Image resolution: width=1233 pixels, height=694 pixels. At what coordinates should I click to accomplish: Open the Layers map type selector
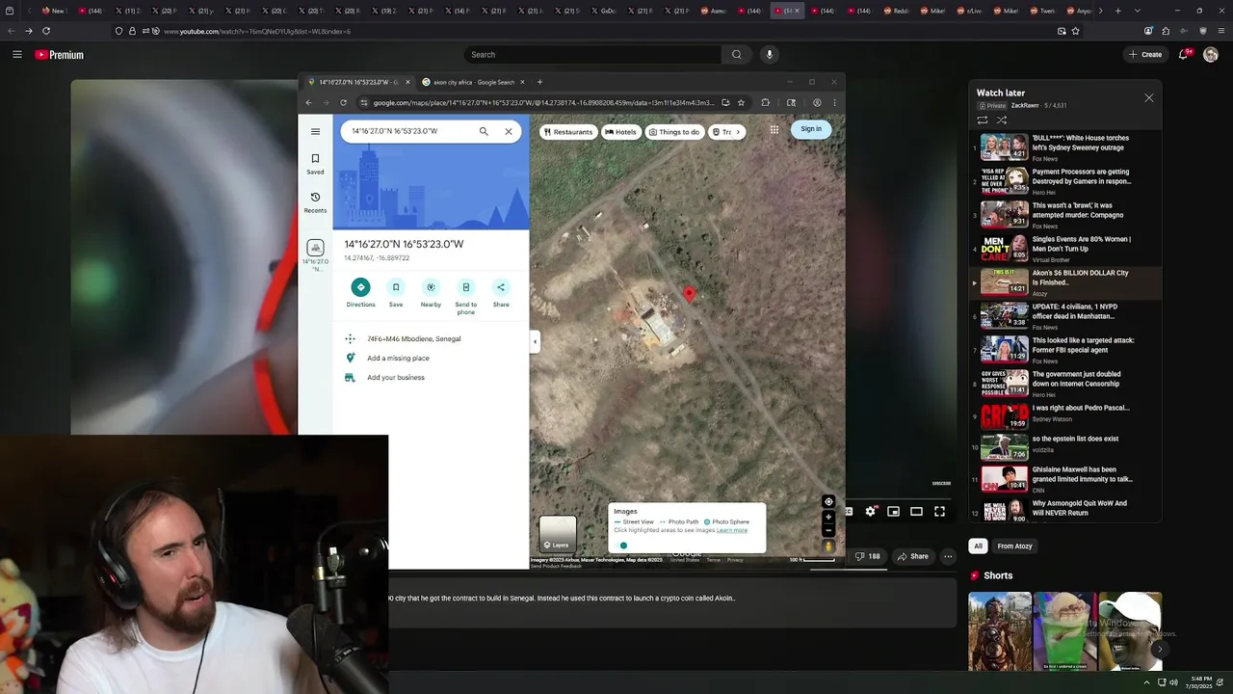[558, 534]
